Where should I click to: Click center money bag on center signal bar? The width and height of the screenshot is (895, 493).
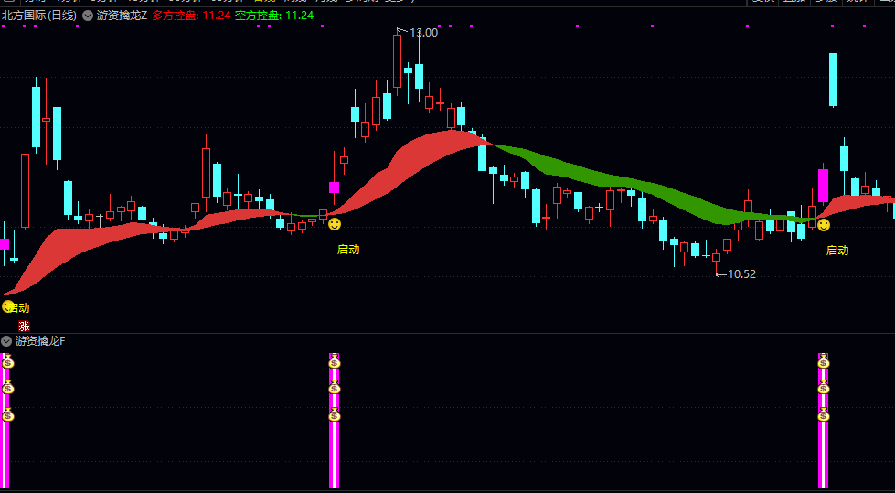(335, 387)
